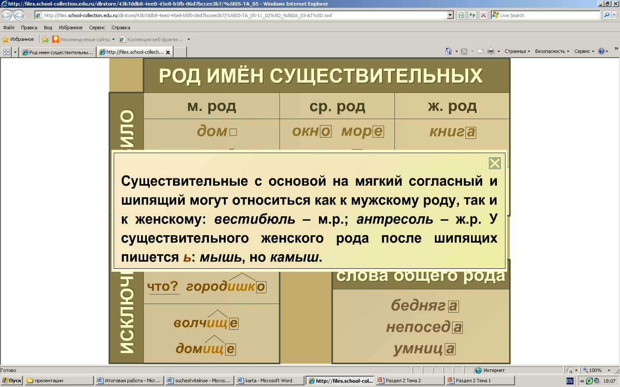Switch to Раздел 2 Тема 2 taskbar item

410,381
